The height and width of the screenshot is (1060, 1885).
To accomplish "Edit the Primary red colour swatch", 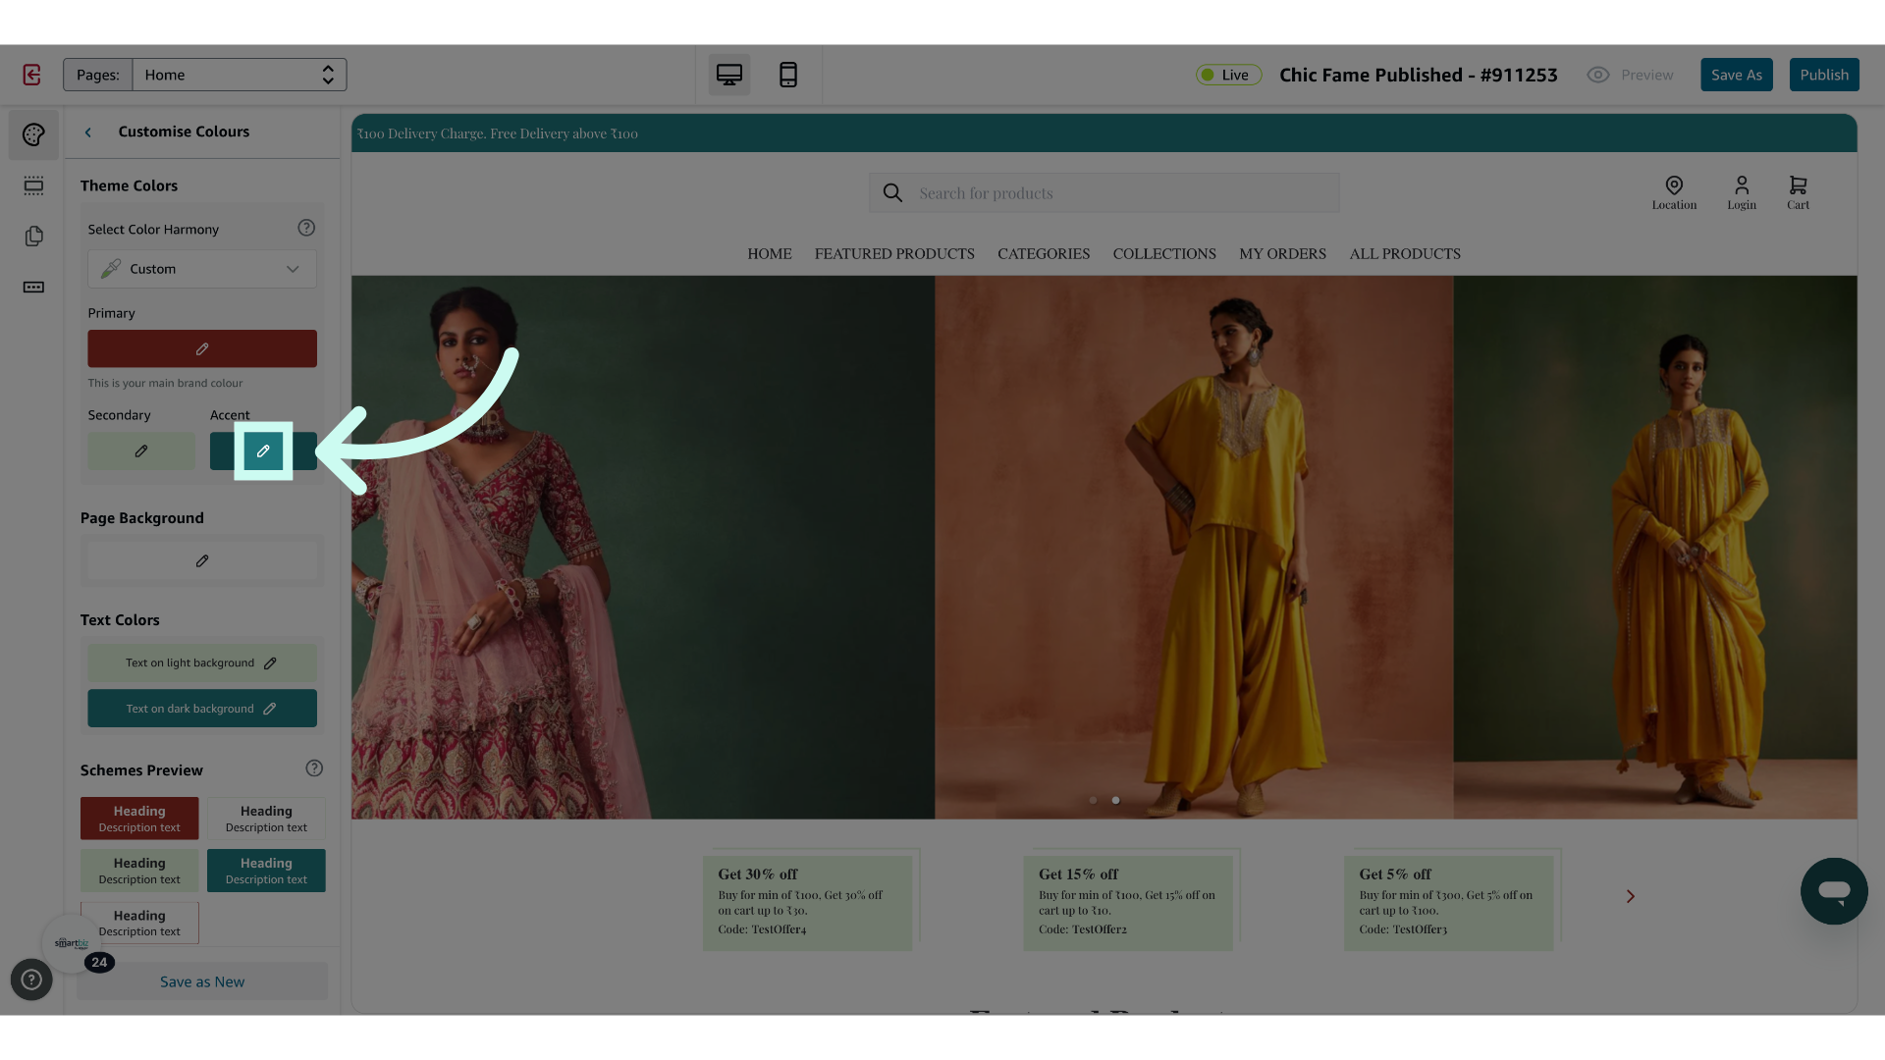I will click(x=202, y=348).
